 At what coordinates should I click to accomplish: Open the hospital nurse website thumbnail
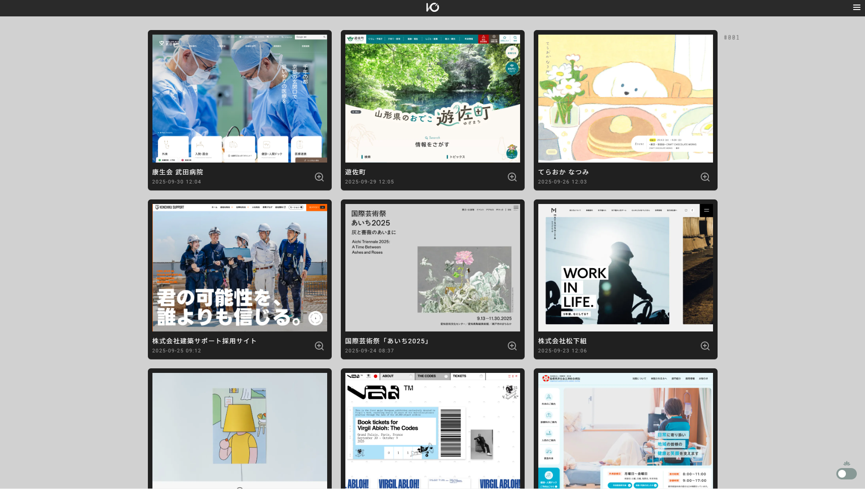point(626,431)
